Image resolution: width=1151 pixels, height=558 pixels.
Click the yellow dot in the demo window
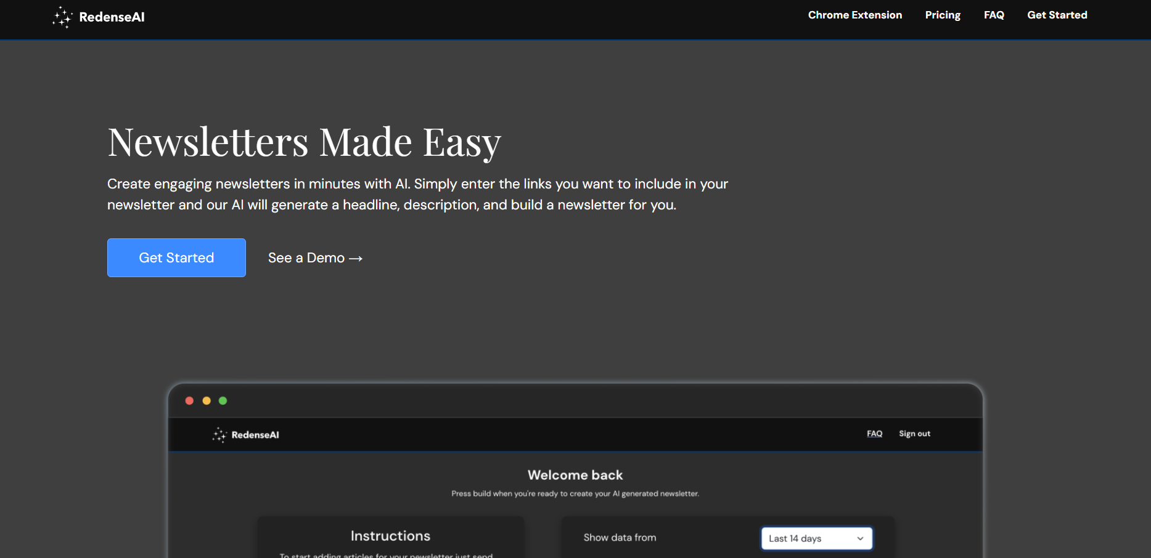click(207, 401)
